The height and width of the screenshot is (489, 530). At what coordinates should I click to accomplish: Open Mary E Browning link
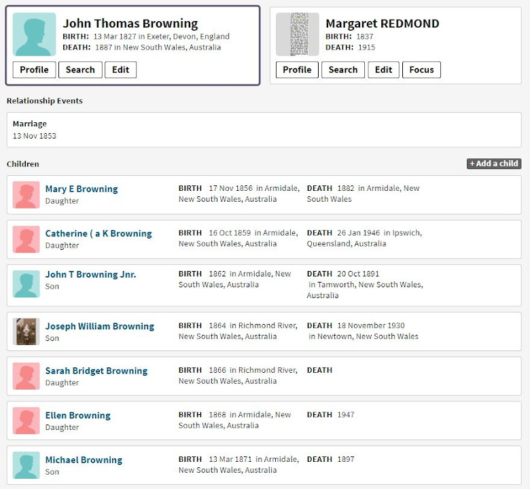[x=82, y=189]
